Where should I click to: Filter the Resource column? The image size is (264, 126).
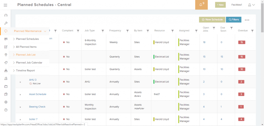(172, 31)
